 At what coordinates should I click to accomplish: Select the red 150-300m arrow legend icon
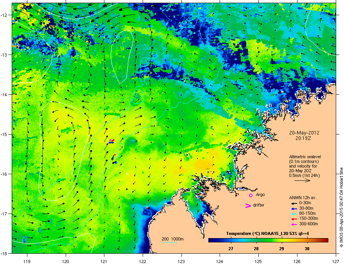294,219
